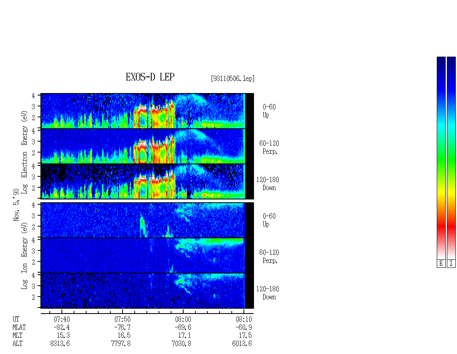
Task: Click the MLT value 17.1
Action: click(184, 336)
